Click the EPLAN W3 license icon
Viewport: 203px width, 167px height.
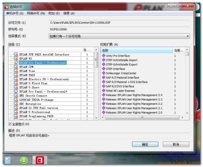pos(16,59)
